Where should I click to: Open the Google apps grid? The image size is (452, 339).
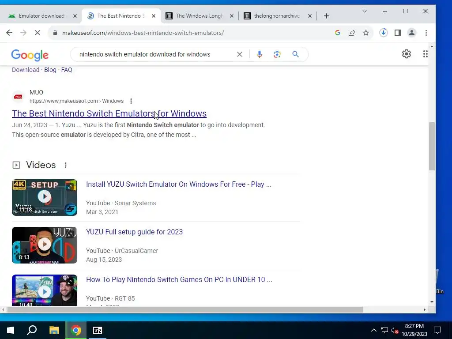(425, 54)
